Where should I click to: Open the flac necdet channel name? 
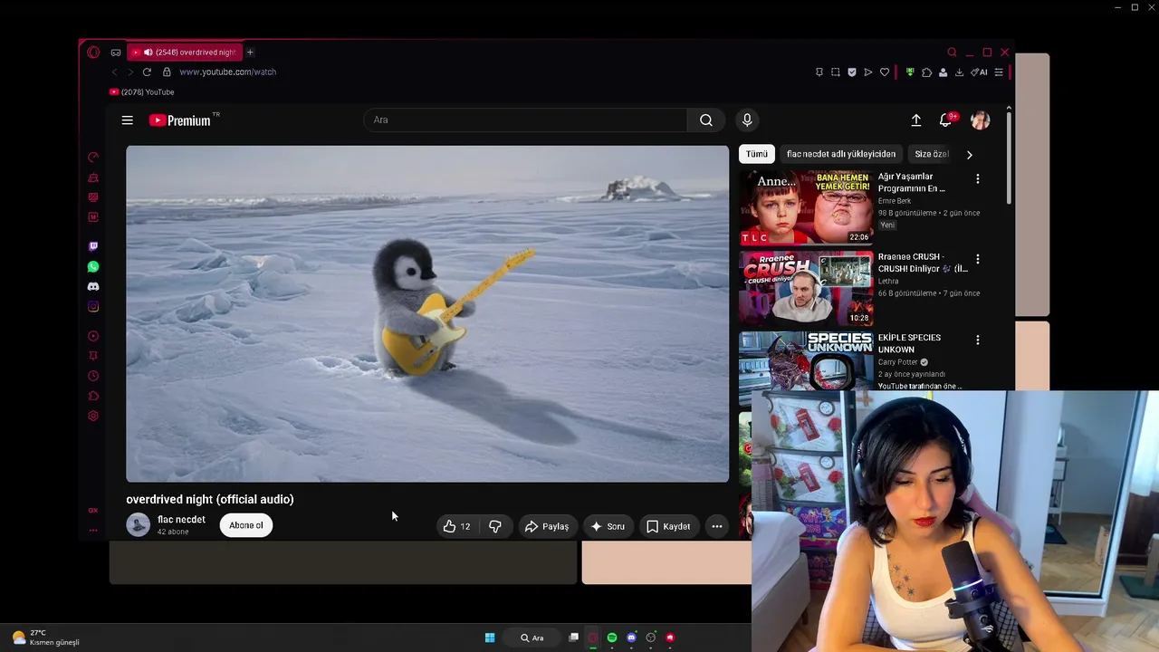(x=181, y=520)
